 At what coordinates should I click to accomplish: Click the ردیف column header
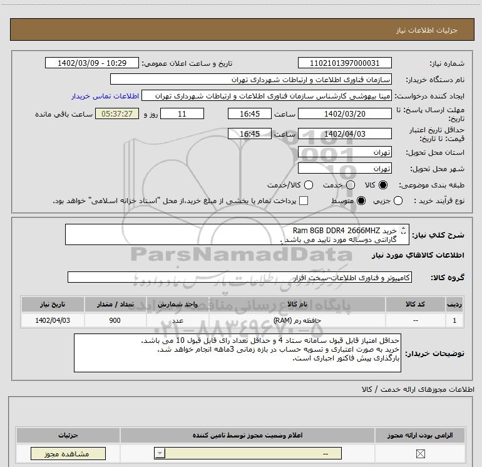pyautogui.click(x=454, y=304)
